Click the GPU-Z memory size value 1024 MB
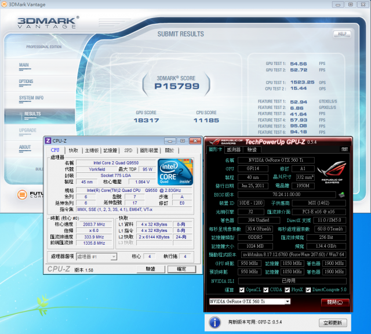This screenshot has height=334, width=371. [255, 246]
